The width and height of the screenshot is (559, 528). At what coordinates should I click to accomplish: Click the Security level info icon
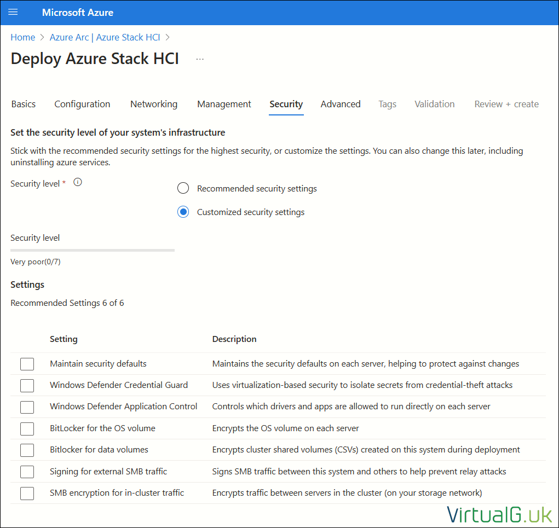77,182
